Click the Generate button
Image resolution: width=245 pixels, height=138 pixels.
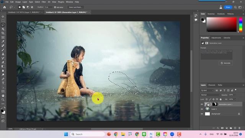pos(225,63)
